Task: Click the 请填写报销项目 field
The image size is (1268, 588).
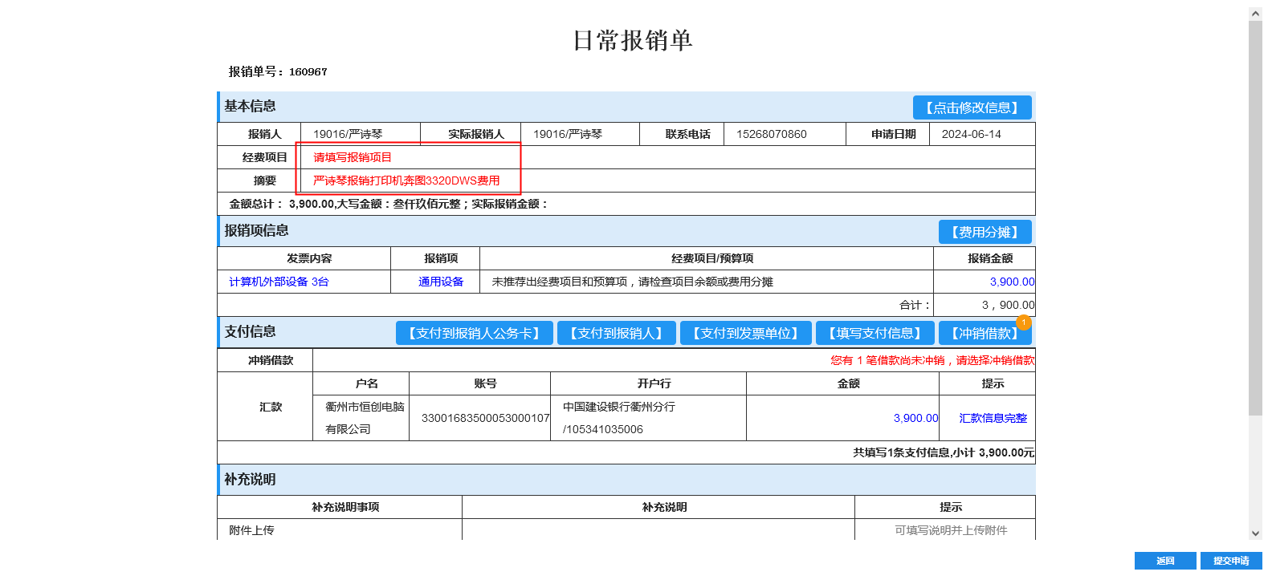Action: point(353,157)
